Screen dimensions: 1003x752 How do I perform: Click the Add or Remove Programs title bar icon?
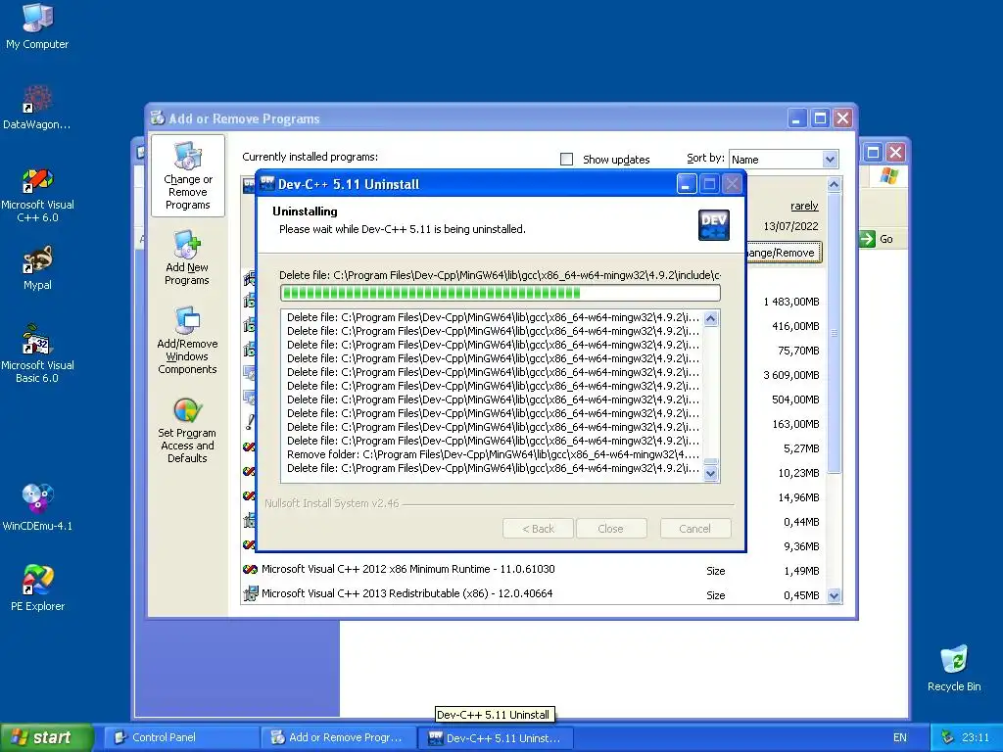click(x=158, y=118)
